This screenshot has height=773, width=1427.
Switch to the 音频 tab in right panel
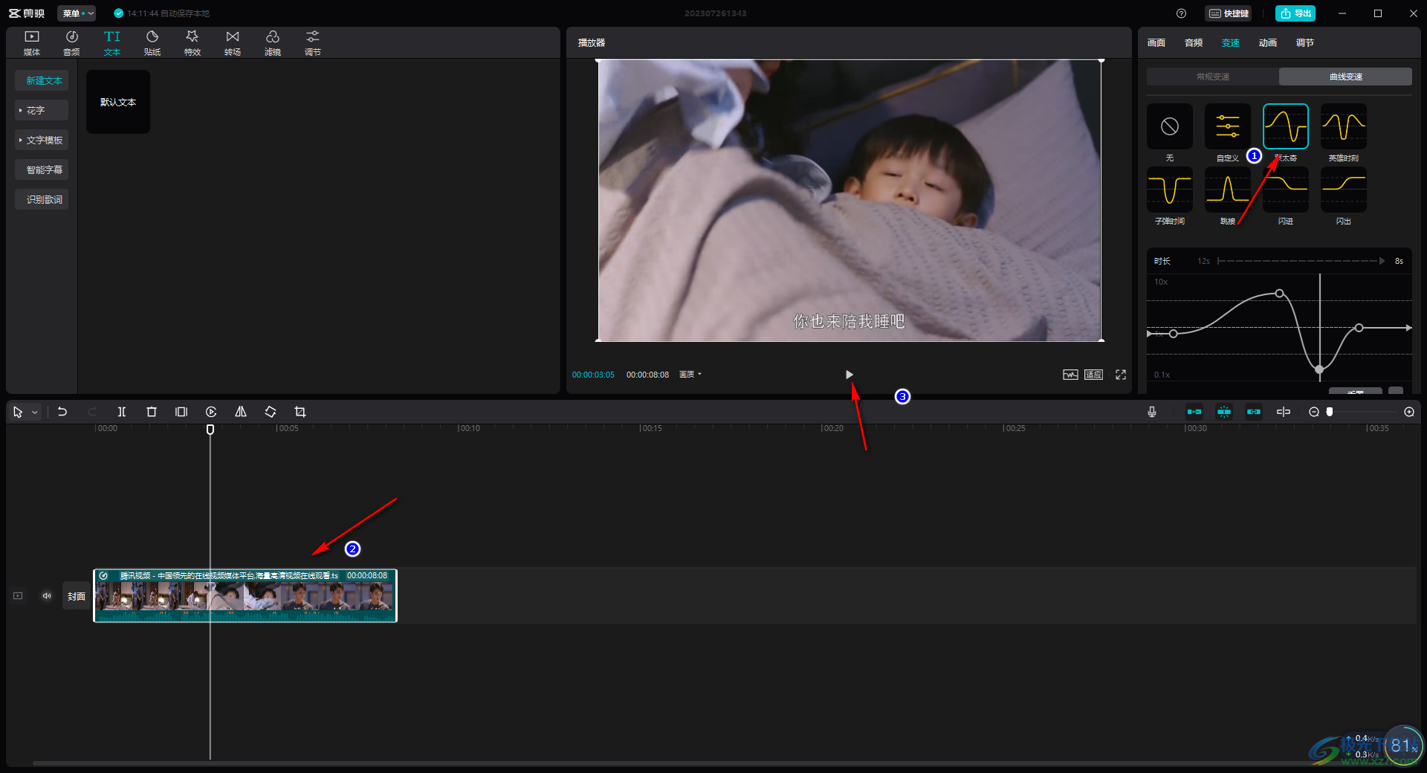pyautogui.click(x=1194, y=43)
